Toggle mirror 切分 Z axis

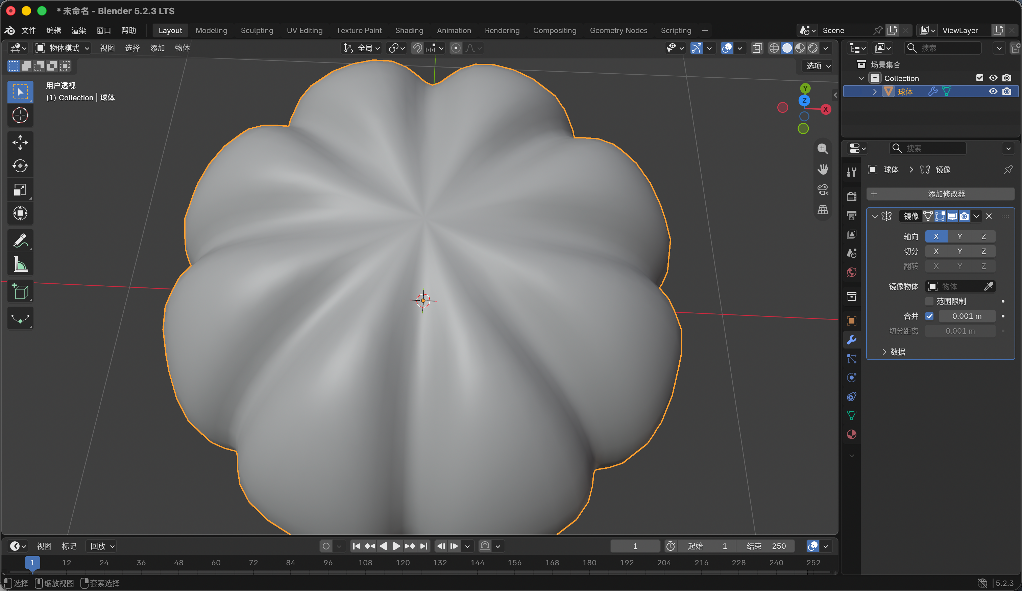click(983, 251)
